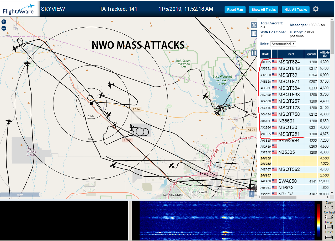Click the blue waterfall spectrum display
The image size is (335, 241).
tap(227, 221)
